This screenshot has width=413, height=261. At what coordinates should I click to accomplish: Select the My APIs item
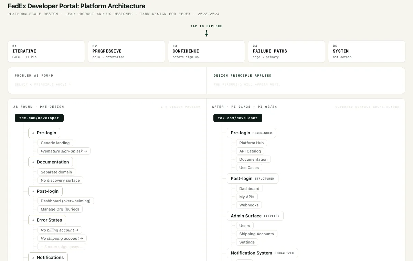pyautogui.click(x=247, y=197)
